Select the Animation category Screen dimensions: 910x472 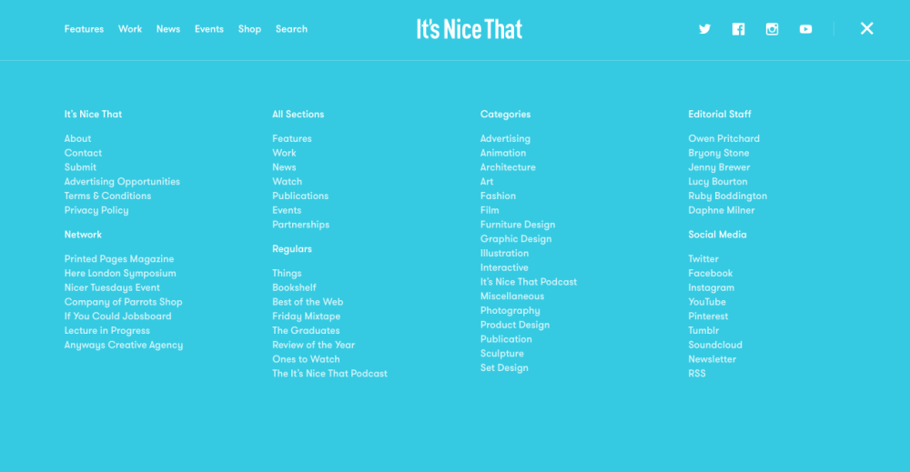pos(503,153)
